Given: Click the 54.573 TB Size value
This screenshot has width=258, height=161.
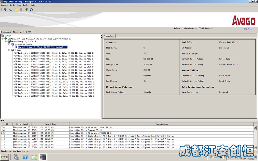Looking at the screenshot, I should 148,59.
